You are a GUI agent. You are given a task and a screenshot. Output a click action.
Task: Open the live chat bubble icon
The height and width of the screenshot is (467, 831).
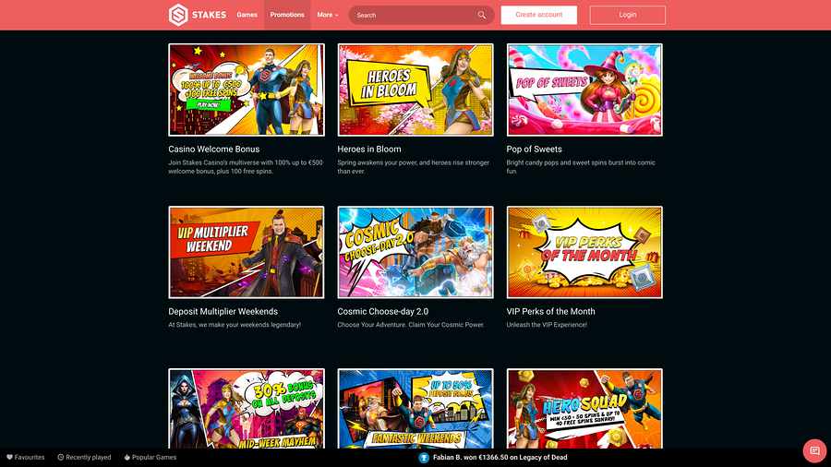coord(814,450)
